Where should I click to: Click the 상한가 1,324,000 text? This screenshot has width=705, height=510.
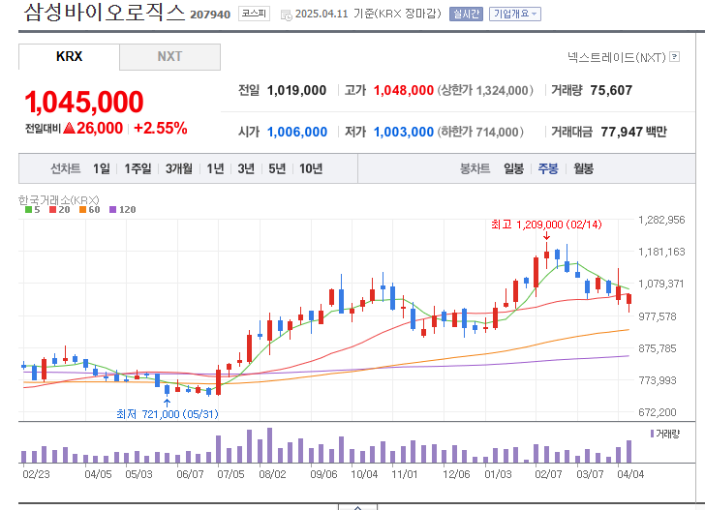tap(485, 90)
